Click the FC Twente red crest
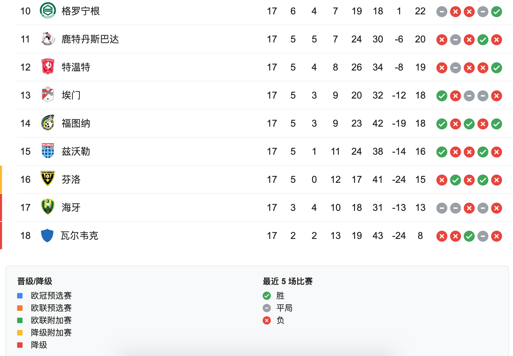This screenshot has width=513, height=356. coord(48,67)
